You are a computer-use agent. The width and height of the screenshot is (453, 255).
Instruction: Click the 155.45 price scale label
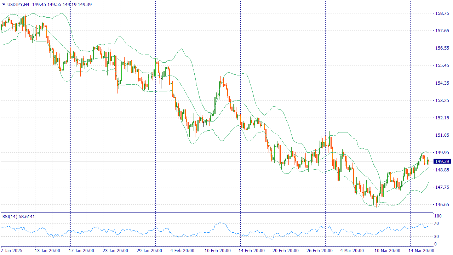(x=442, y=66)
